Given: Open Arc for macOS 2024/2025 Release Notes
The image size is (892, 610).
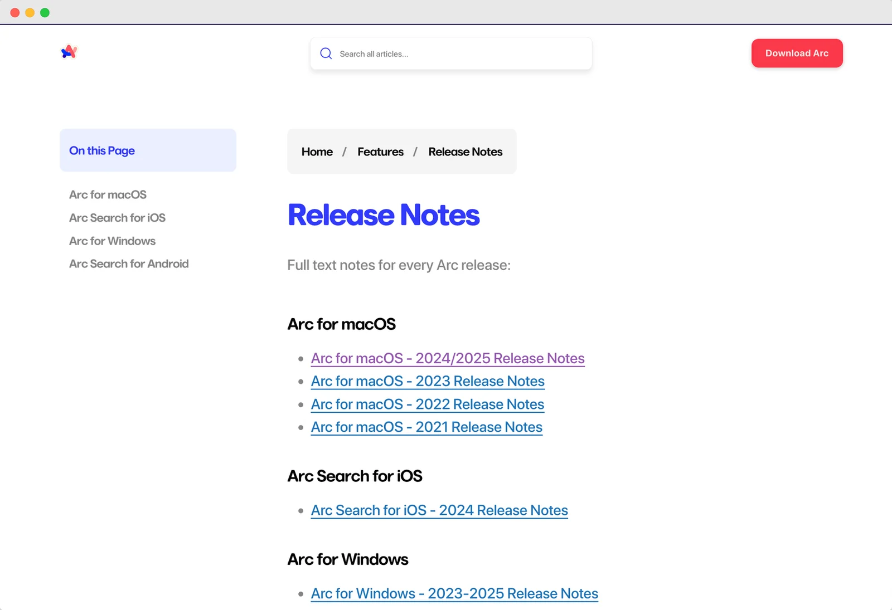Looking at the screenshot, I should pos(448,358).
